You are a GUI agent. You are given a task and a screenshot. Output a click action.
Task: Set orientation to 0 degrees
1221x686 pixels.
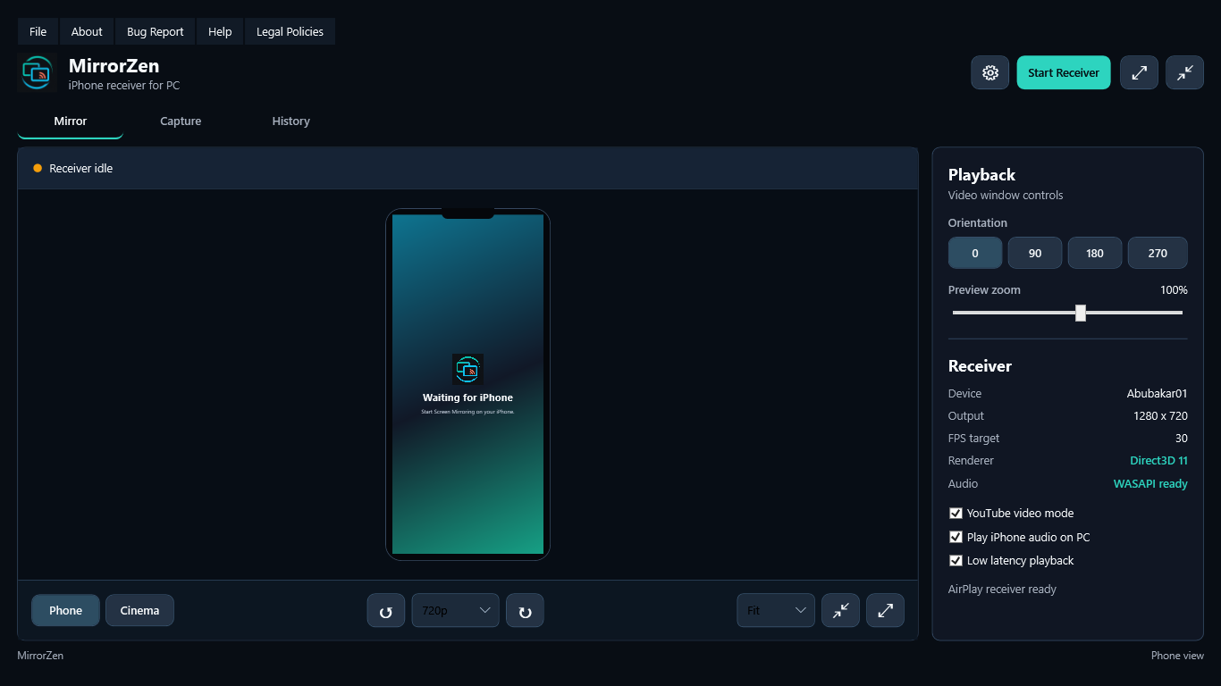point(975,253)
